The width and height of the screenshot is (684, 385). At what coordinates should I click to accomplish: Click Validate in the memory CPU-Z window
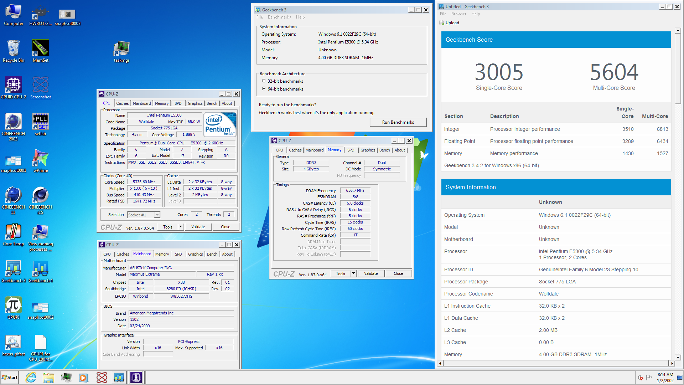[x=371, y=273]
